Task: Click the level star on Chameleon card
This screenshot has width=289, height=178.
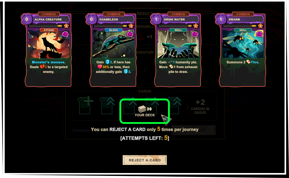Action: [x=131, y=26]
